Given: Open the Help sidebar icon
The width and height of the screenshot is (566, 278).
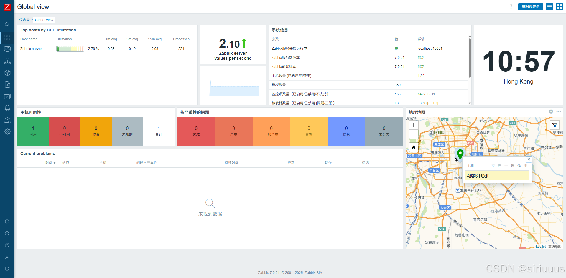Looking at the screenshot, I should pos(7,245).
